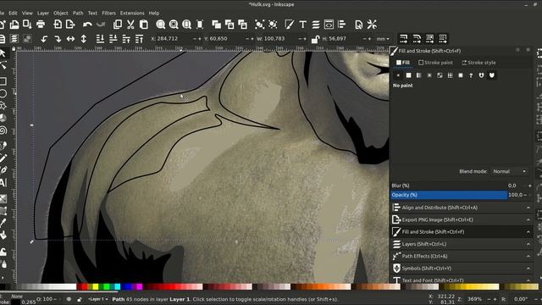542x305 pixels.
Task: Open the Layer menu
Action: 43,14
